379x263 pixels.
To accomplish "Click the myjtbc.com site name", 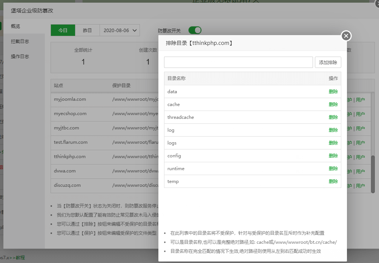I will coord(66,128).
